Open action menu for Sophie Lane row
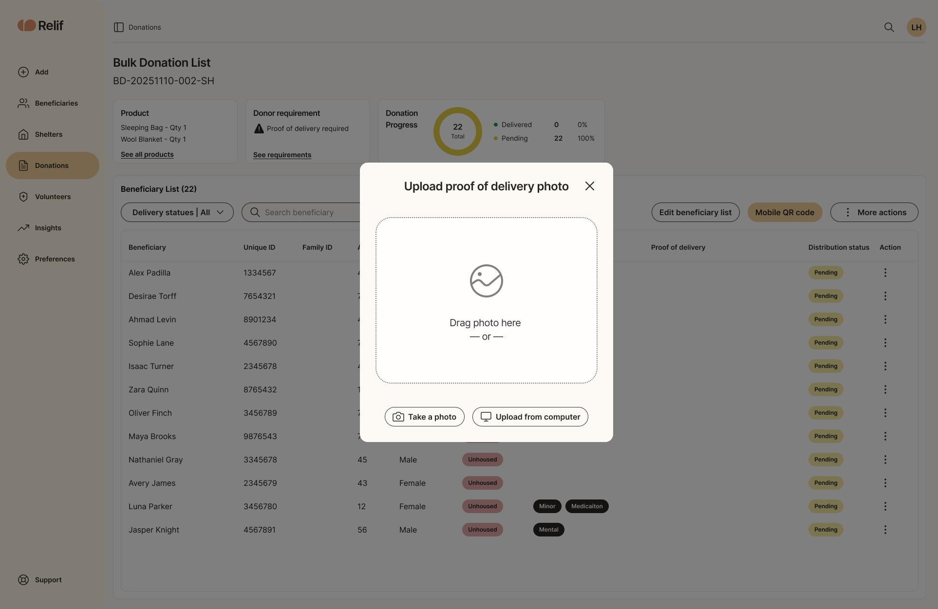The width and height of the screenshot is (938, 609). click(885, 343)
